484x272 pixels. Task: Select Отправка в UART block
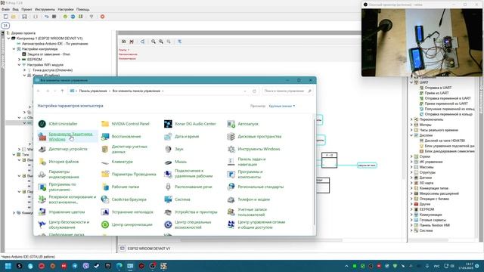coord(438,88)
